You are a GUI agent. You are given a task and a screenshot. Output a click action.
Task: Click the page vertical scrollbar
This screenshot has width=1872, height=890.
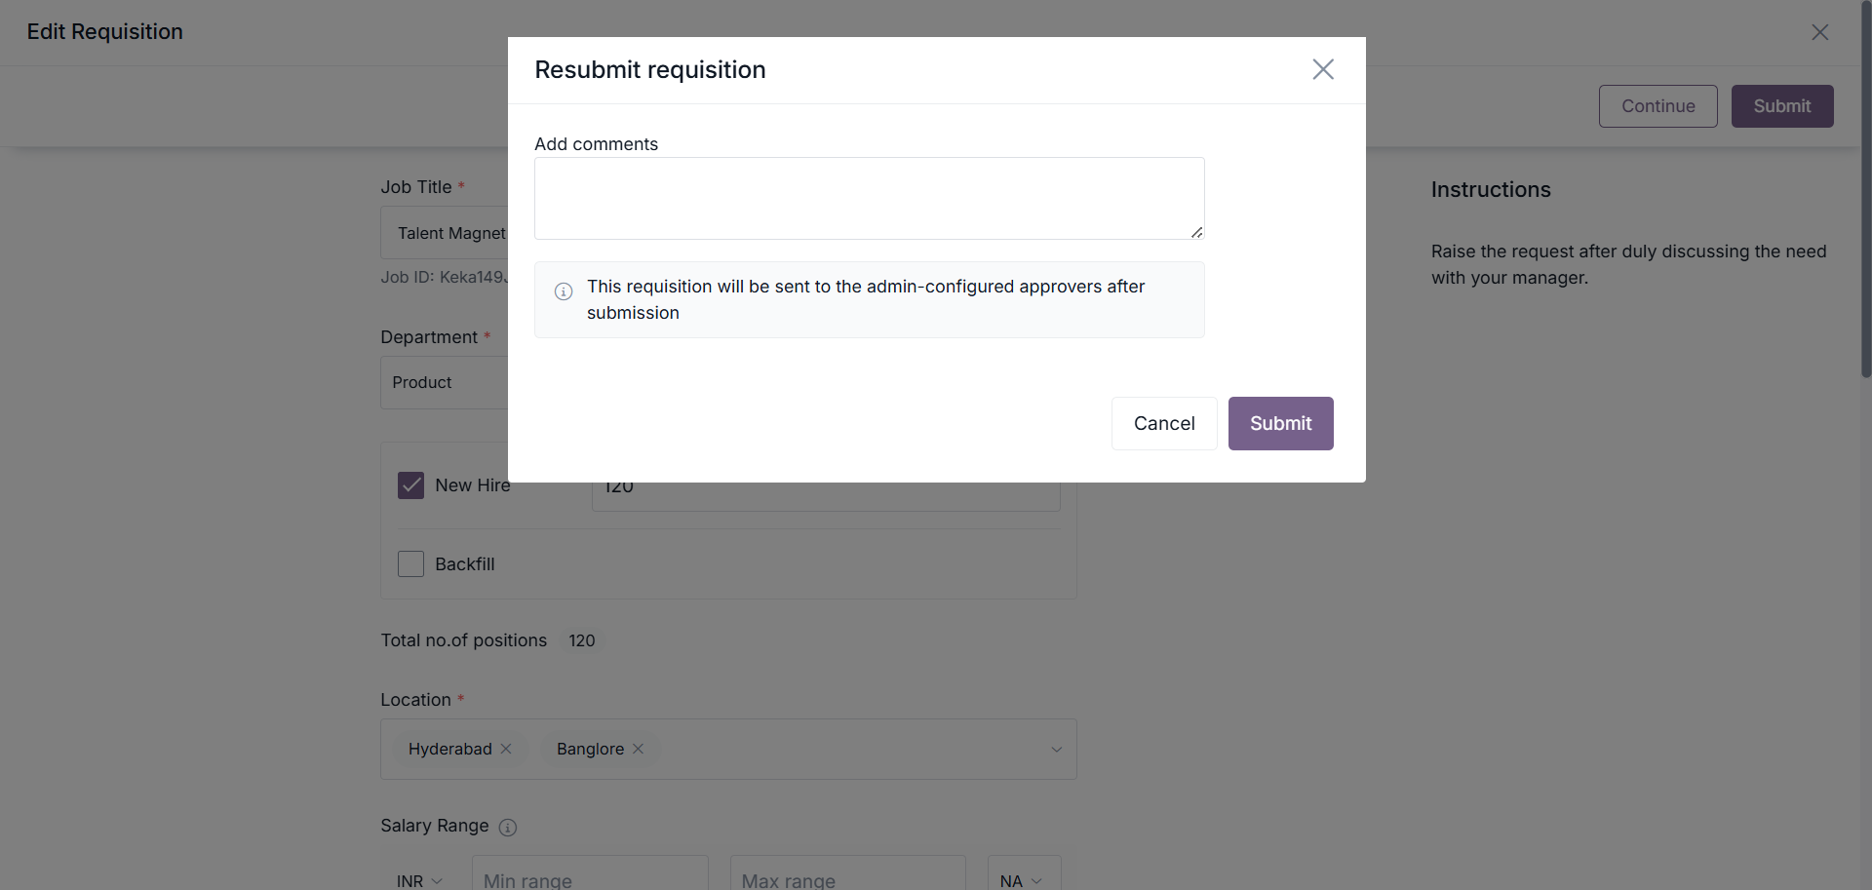(1865, 195)
